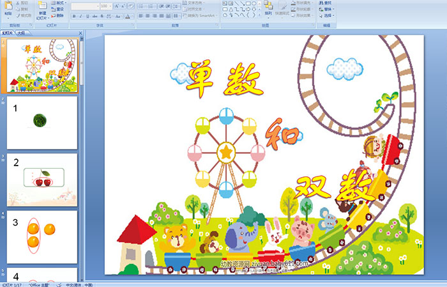Open the Select (选择) dropdown
The image size is (447, 287).
click(326, 15)
